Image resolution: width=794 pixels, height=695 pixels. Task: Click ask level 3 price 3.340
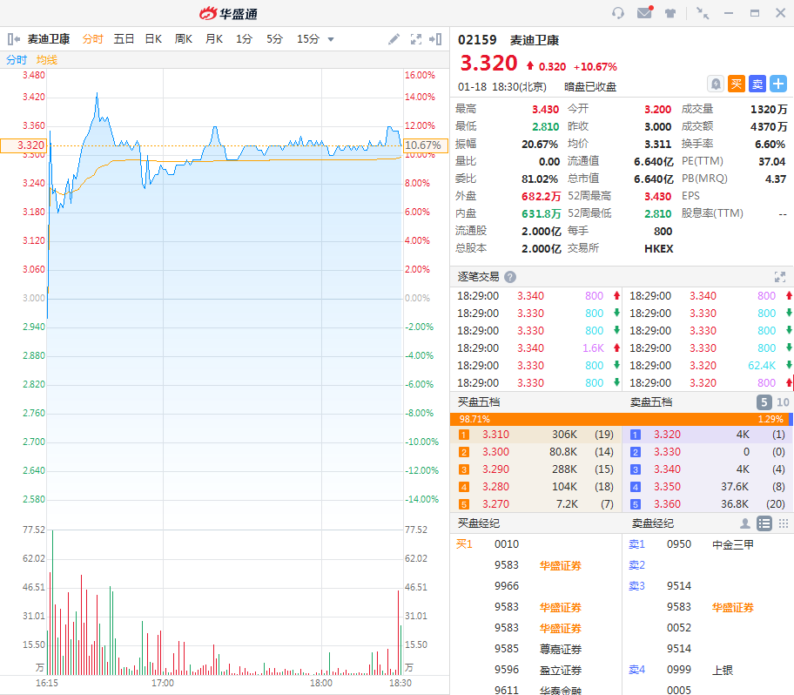[668, 469]
